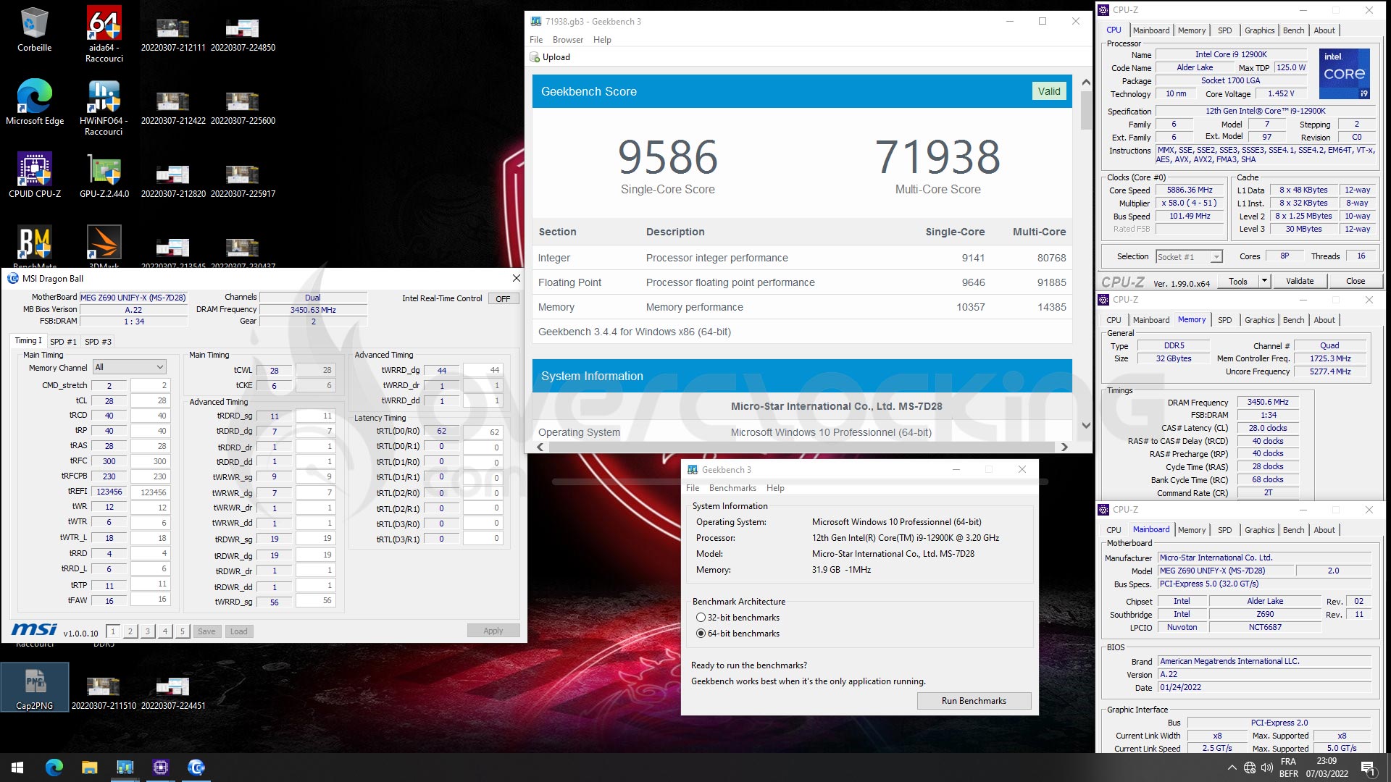
Task: Click Save button in MSI Dragon Ball
Action: click(206, 631)
